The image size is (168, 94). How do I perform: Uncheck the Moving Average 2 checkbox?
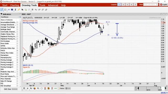coord(17,62)
